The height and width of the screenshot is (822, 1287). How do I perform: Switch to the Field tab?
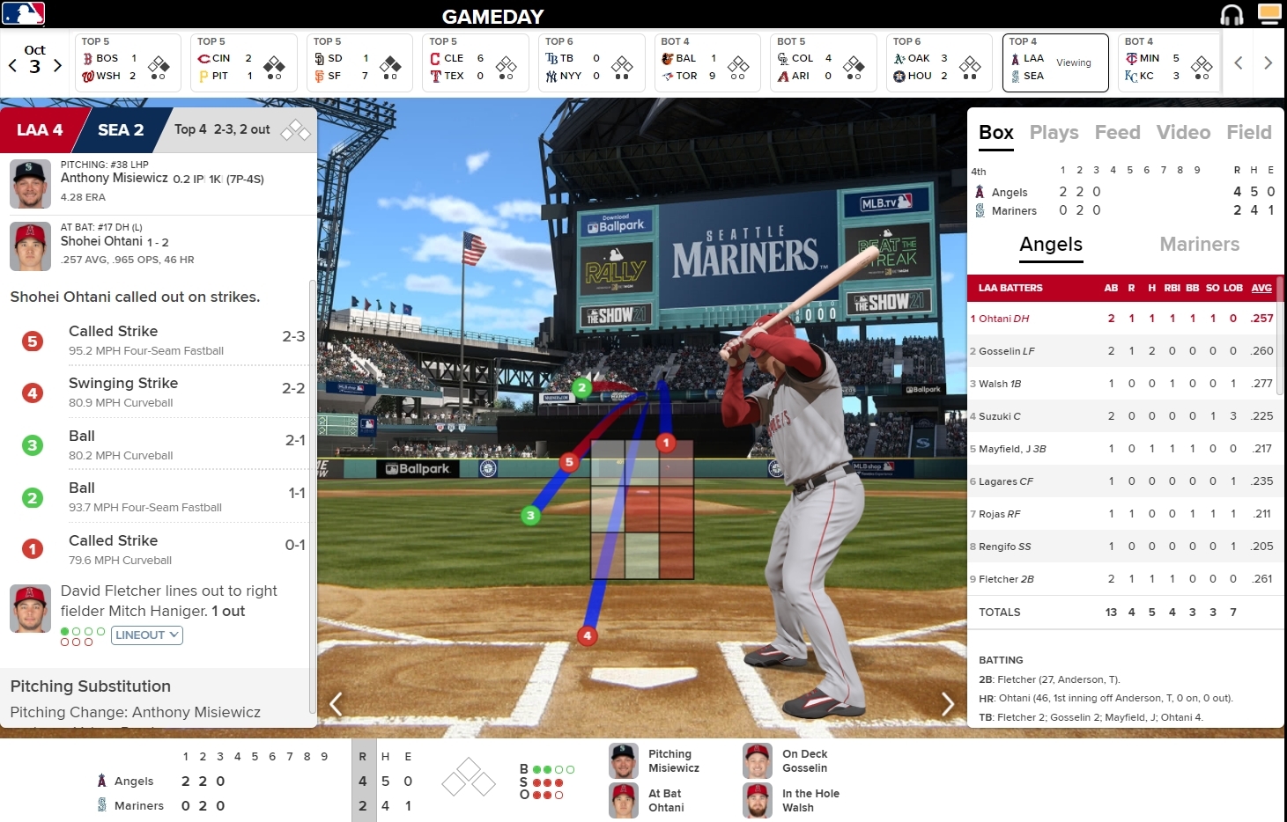(1249, 132)
